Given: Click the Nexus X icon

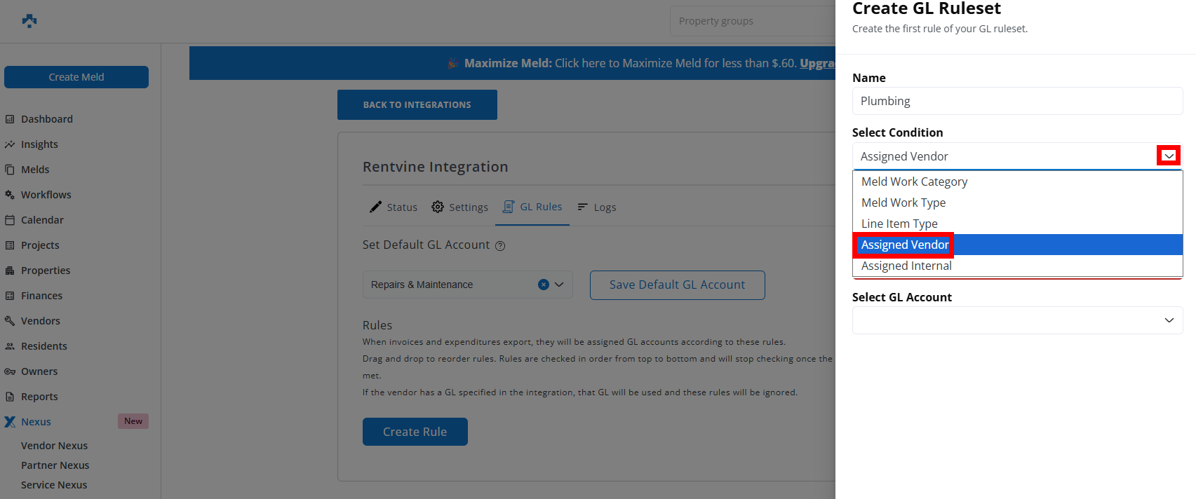Looking at the screenshot, I should 10,422.
